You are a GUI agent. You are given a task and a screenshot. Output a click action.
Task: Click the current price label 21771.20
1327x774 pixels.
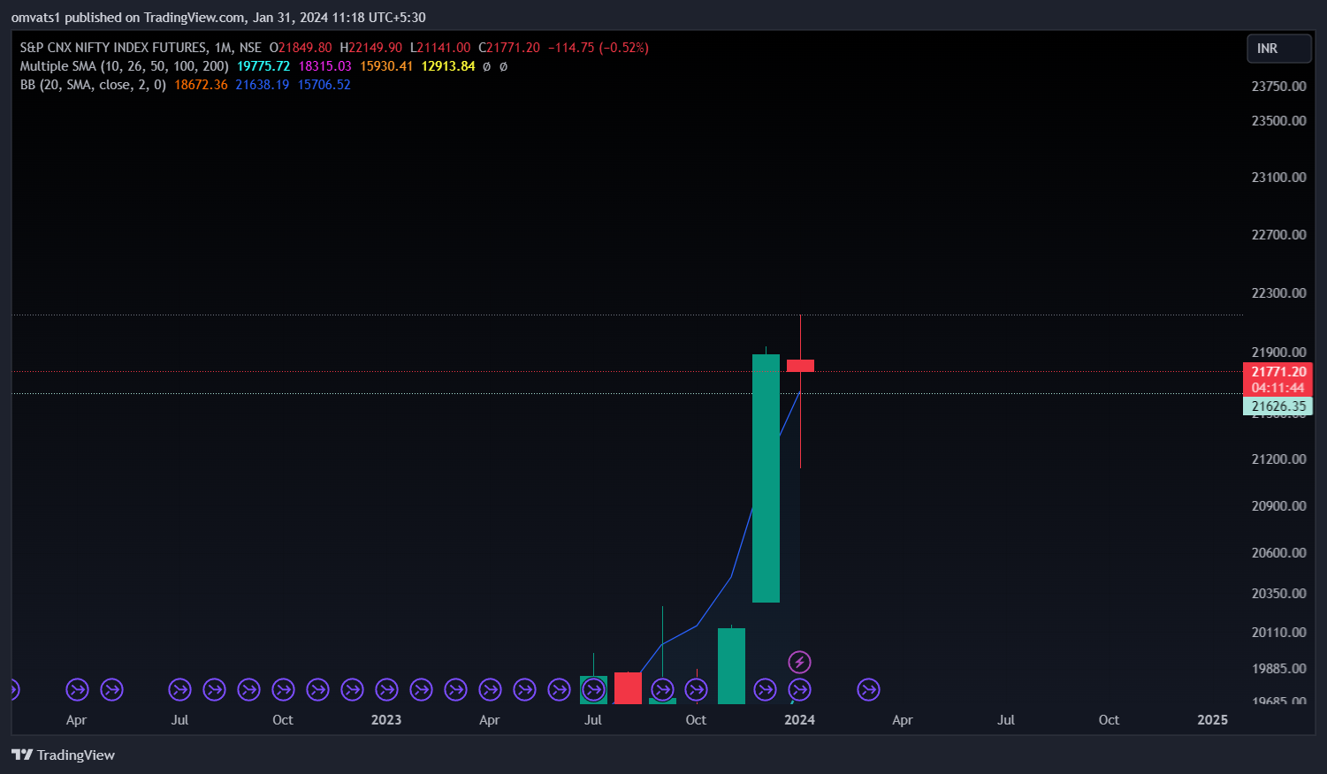(1278, 372)
